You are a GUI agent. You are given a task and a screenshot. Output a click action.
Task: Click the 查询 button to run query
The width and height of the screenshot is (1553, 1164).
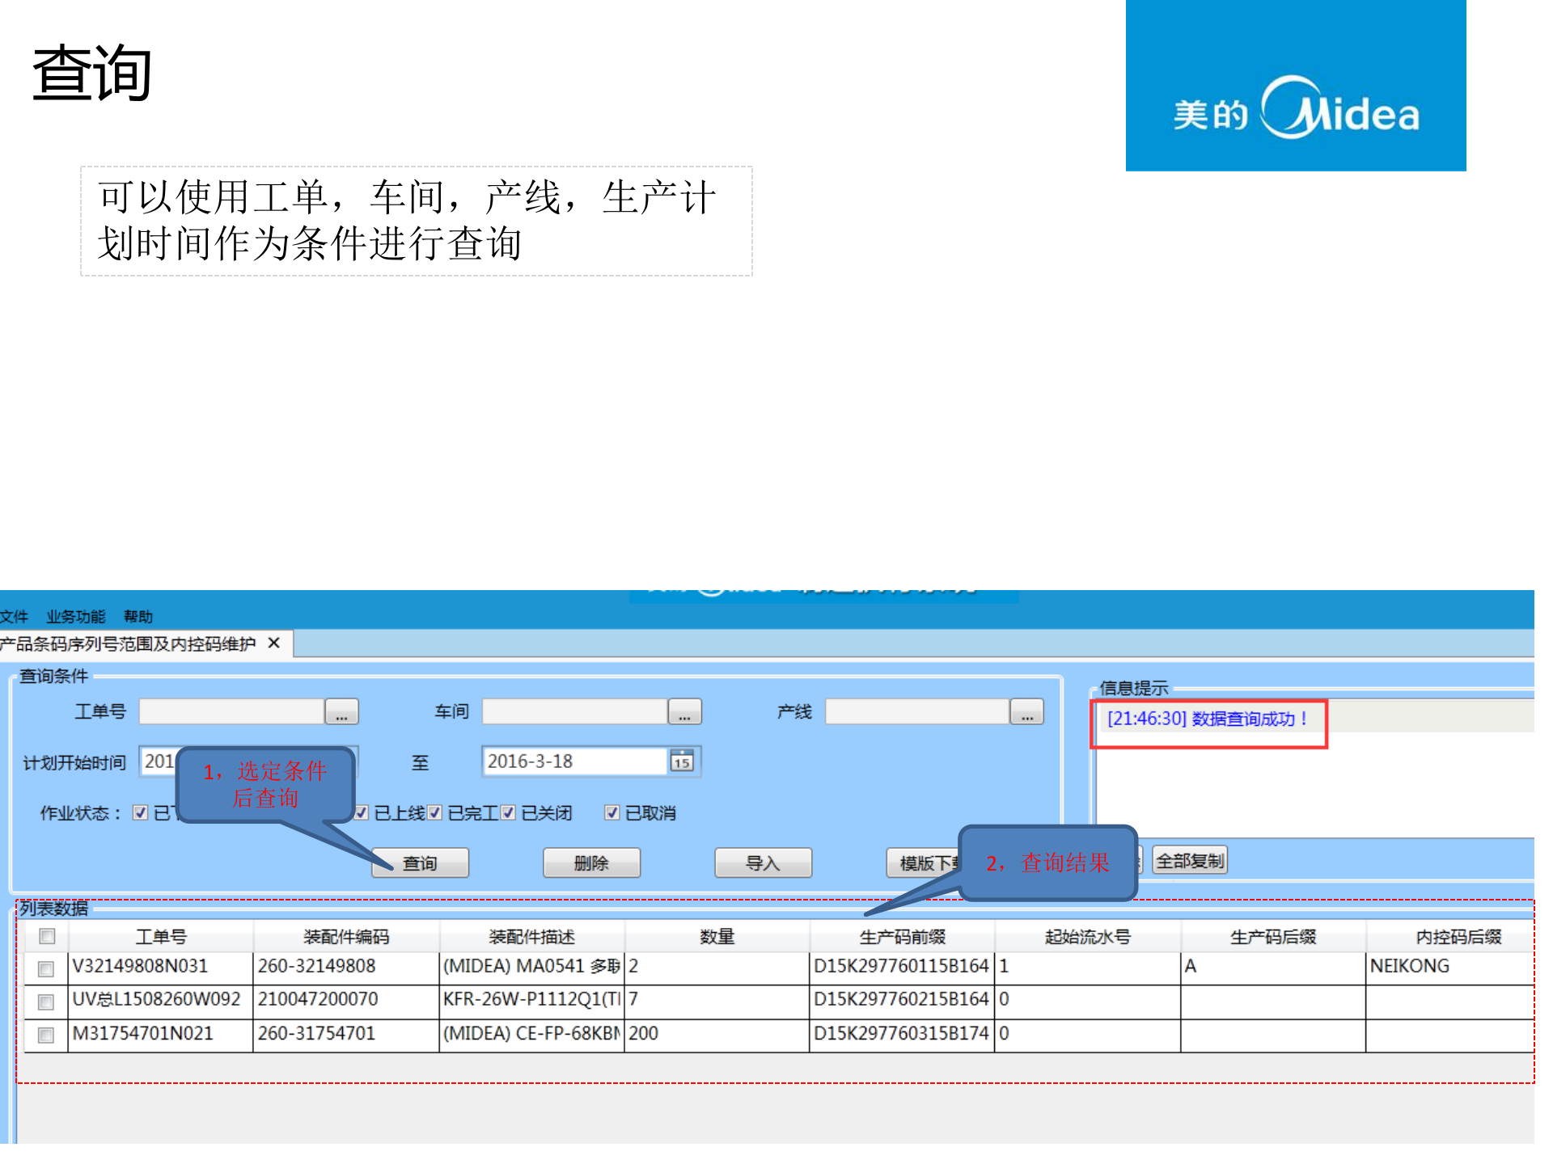(420, 862)
